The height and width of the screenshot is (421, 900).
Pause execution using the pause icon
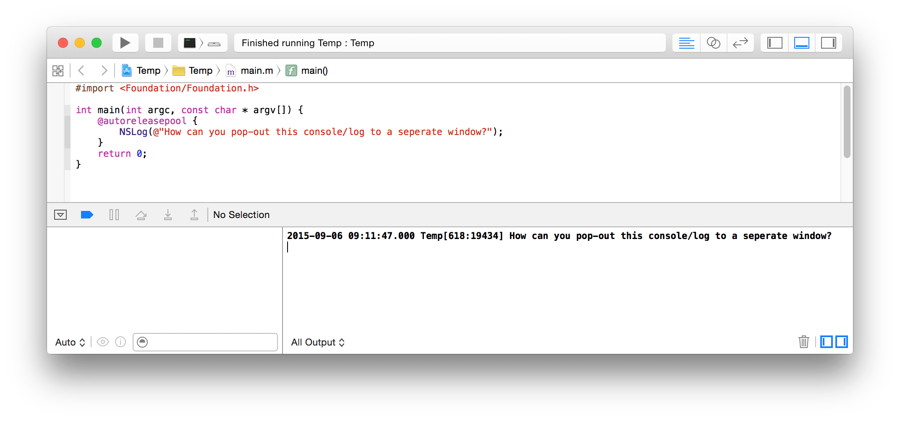pyautogui.click(x=114, y=215)
